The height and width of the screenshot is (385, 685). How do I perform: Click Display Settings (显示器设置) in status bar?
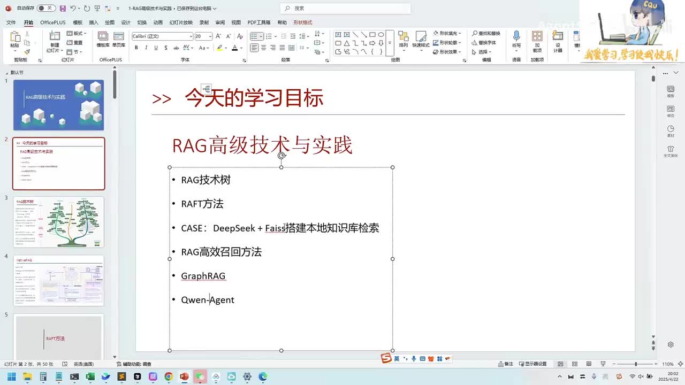(x=532, y=364)
